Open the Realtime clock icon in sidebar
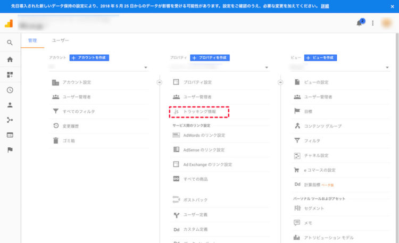This screenshot has height=243, width=399. 10,90
